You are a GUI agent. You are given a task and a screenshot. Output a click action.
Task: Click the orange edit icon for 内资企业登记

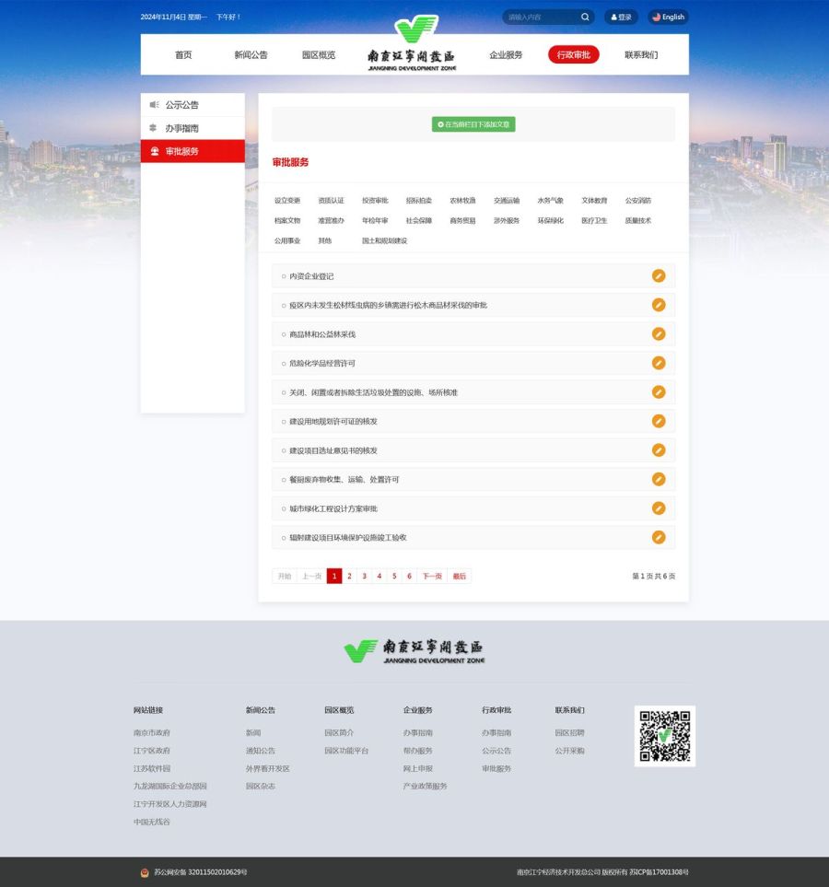coord(659,275)
